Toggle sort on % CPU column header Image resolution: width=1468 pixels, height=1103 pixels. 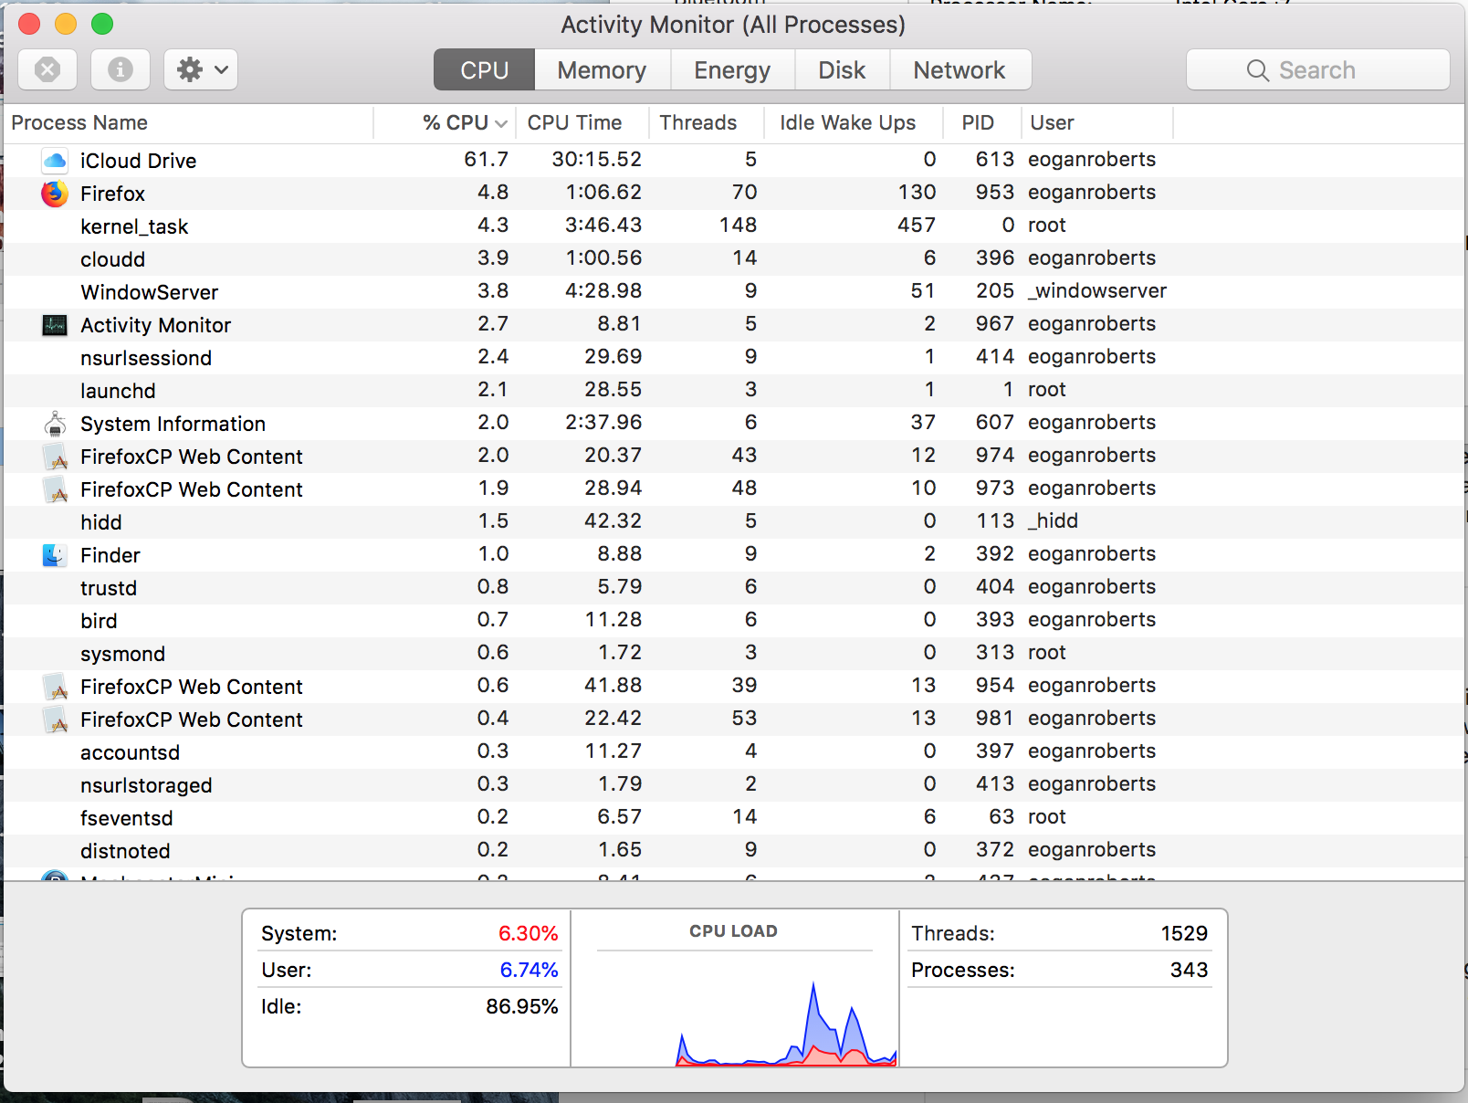coord(445,122)
